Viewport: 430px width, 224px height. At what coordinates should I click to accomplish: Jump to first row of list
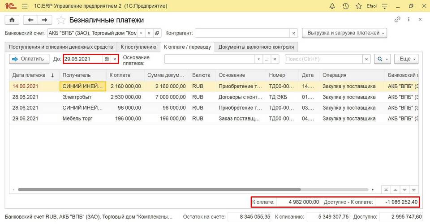click(386, 190)
